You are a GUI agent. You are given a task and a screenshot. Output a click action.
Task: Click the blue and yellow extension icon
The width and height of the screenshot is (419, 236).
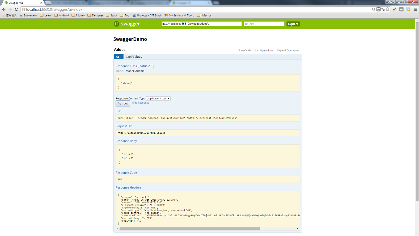pos(408,9)
